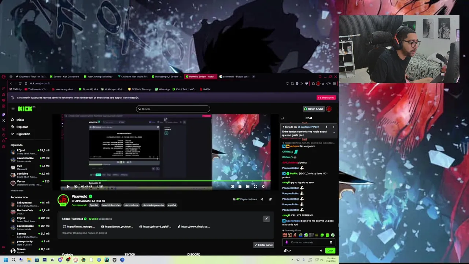Show hidden system tray icons
Image resolution: width=469 pixels, height=264 pixels.
[292, 260]
